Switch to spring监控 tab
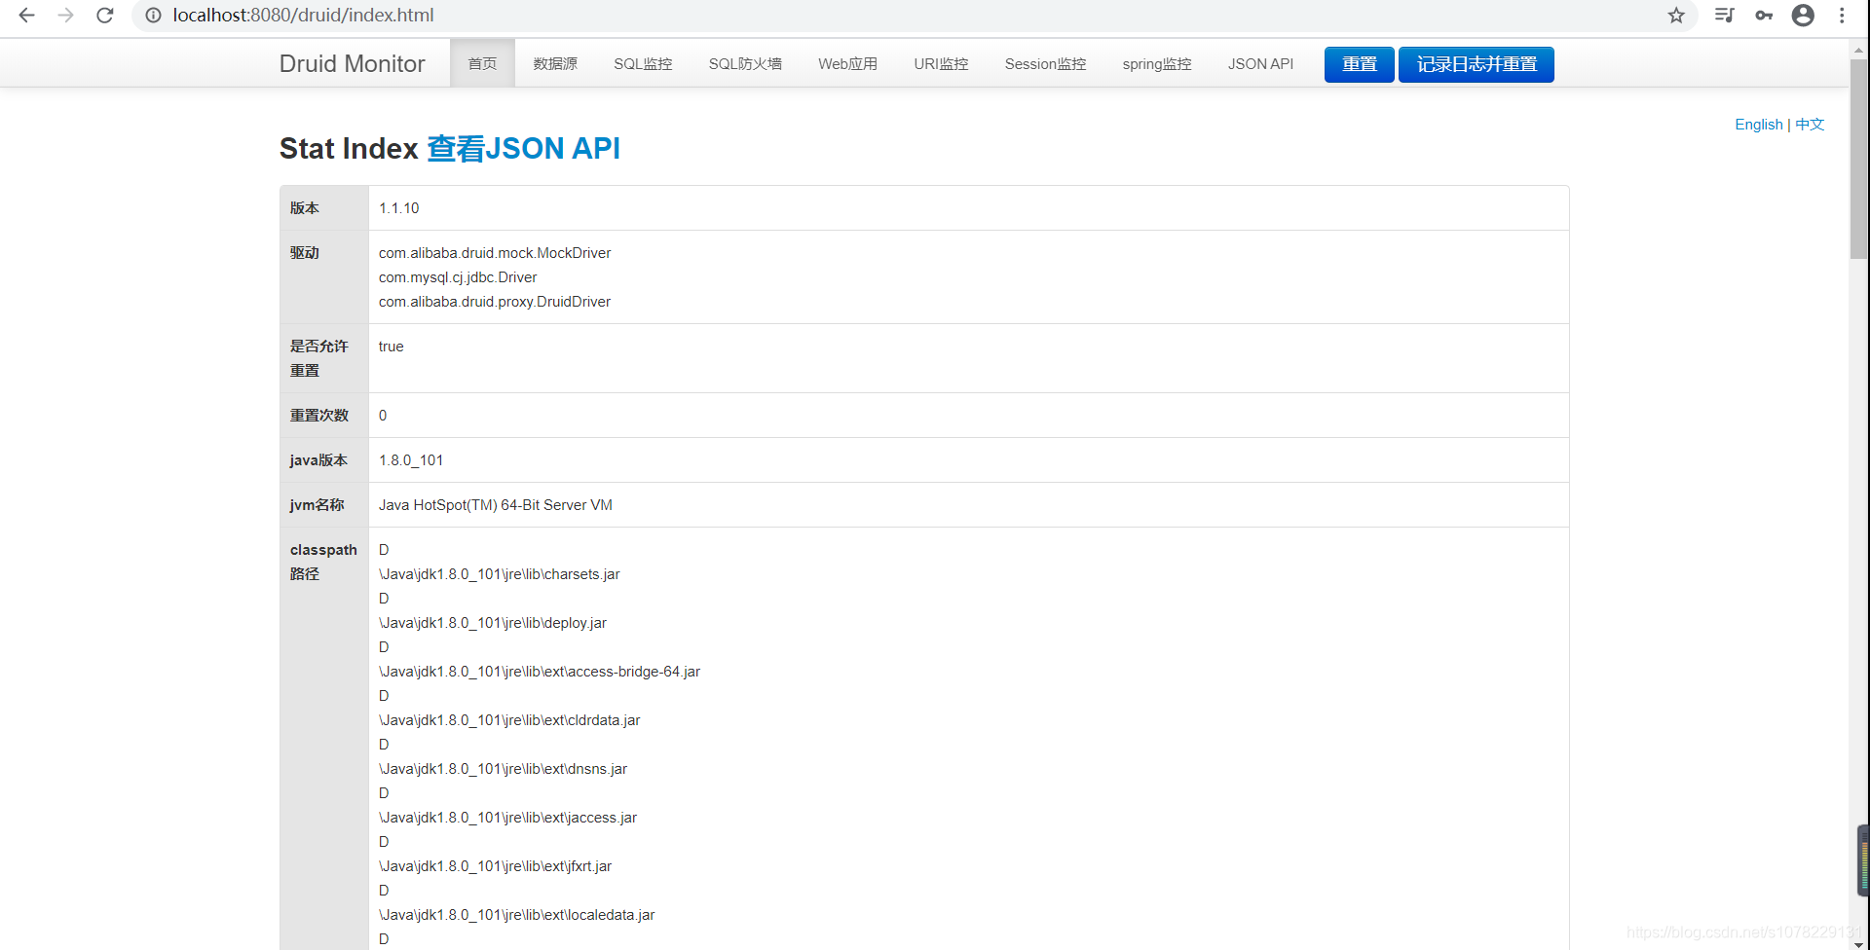Screen dimensions: 1870x950 tap(1156, 63)
